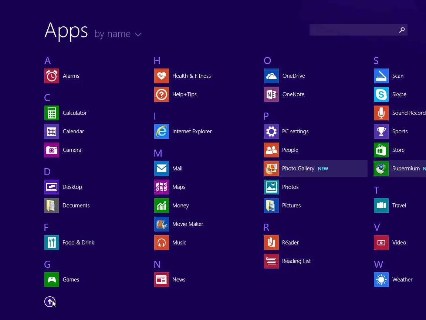
Task: Expand the 'by name' sort dropdown
Action: [x=118, y=34]
